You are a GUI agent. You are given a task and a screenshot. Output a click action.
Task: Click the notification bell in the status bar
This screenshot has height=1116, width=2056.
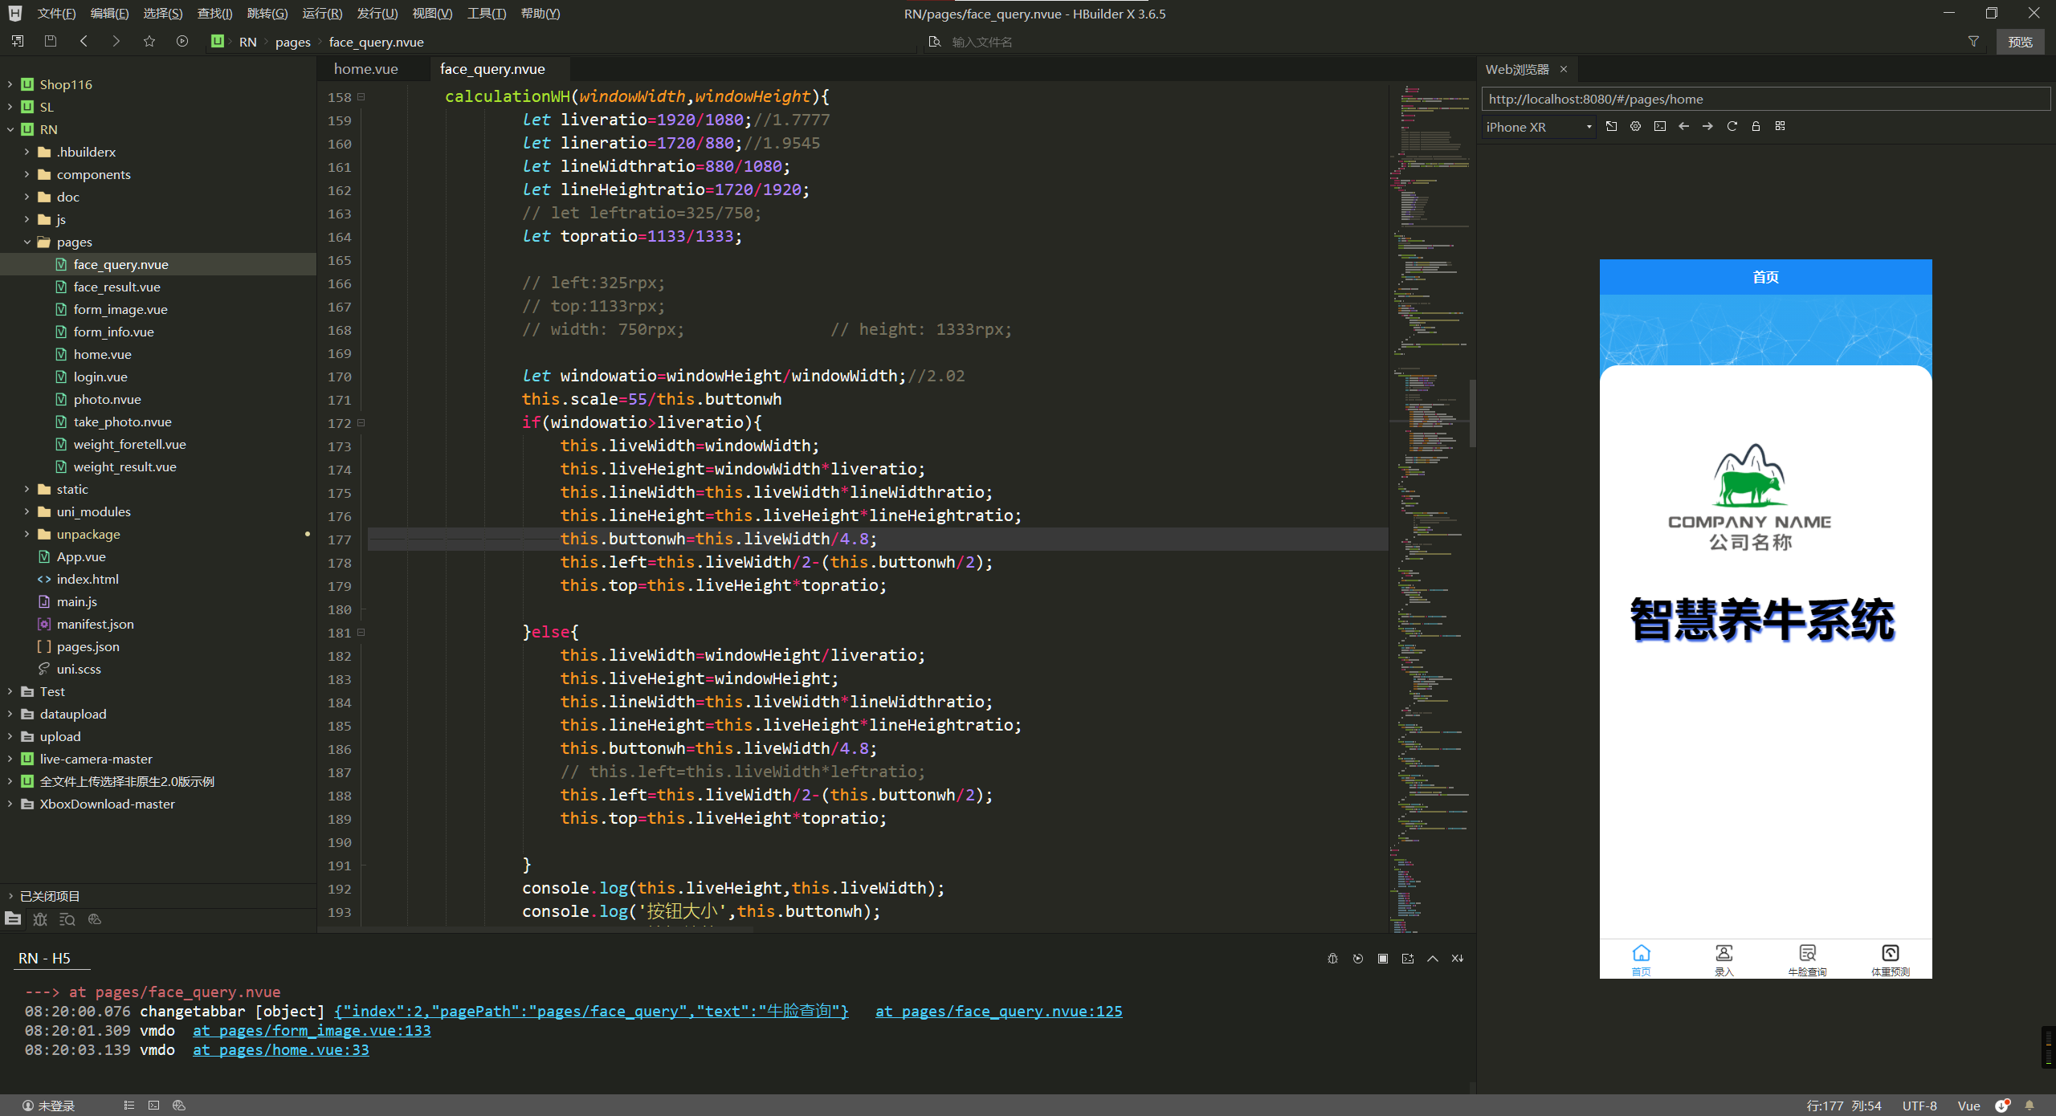click(x=2029, y=1106)
